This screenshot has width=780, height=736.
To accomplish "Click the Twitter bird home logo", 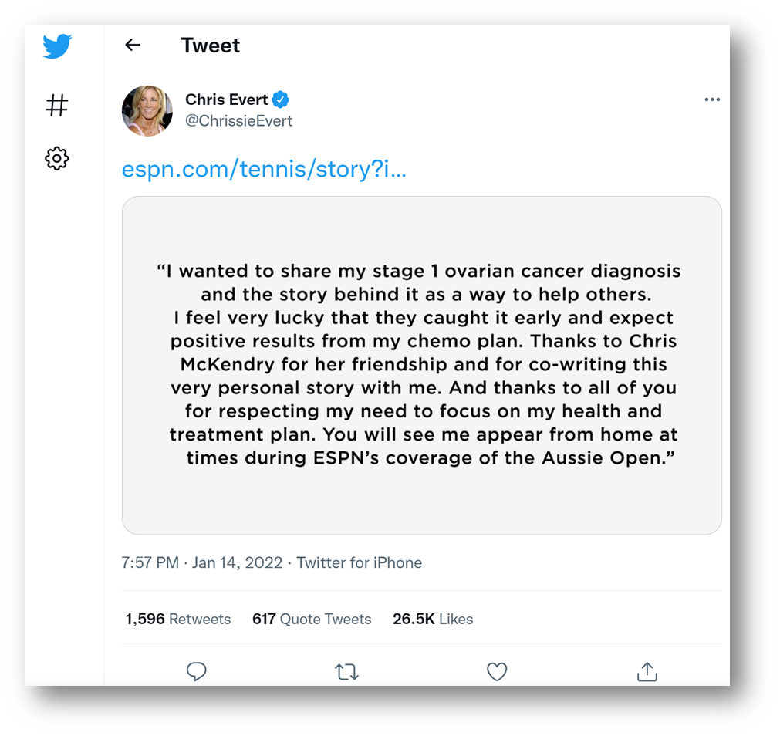I will [x=57, y=46].
